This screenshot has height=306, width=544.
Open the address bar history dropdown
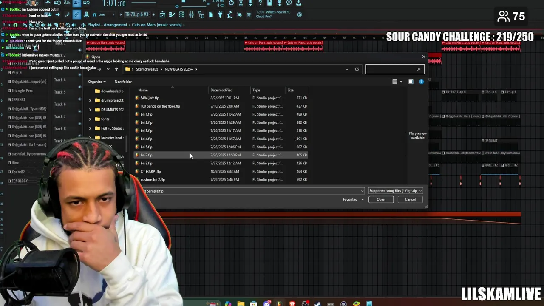(347, 69)
